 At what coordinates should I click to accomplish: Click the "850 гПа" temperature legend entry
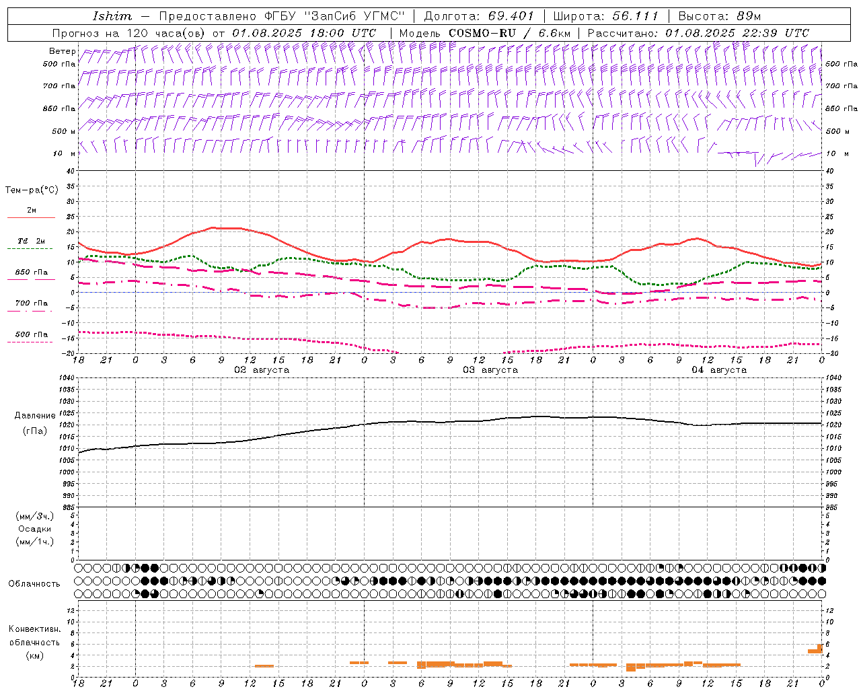tap(32, 273)
